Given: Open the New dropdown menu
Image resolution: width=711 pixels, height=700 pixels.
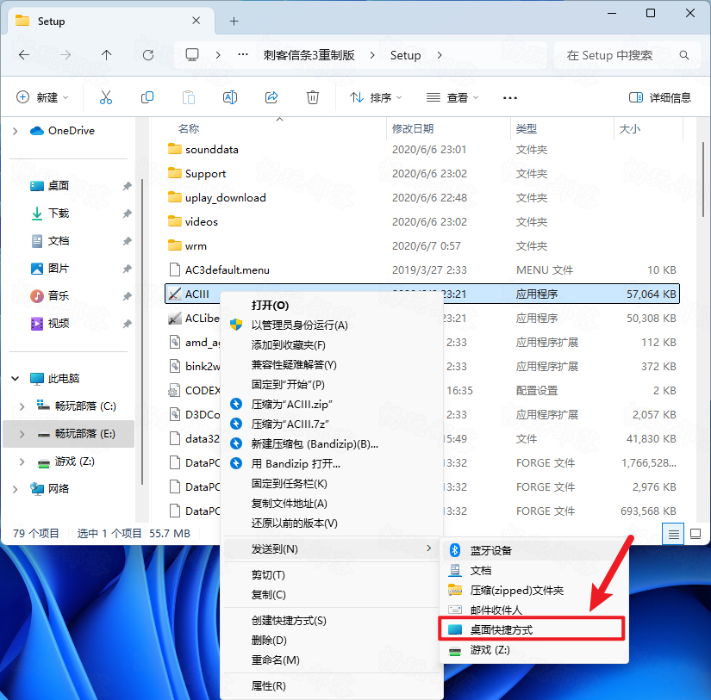Looking at the screenshot, I should [x=42, y=98].
